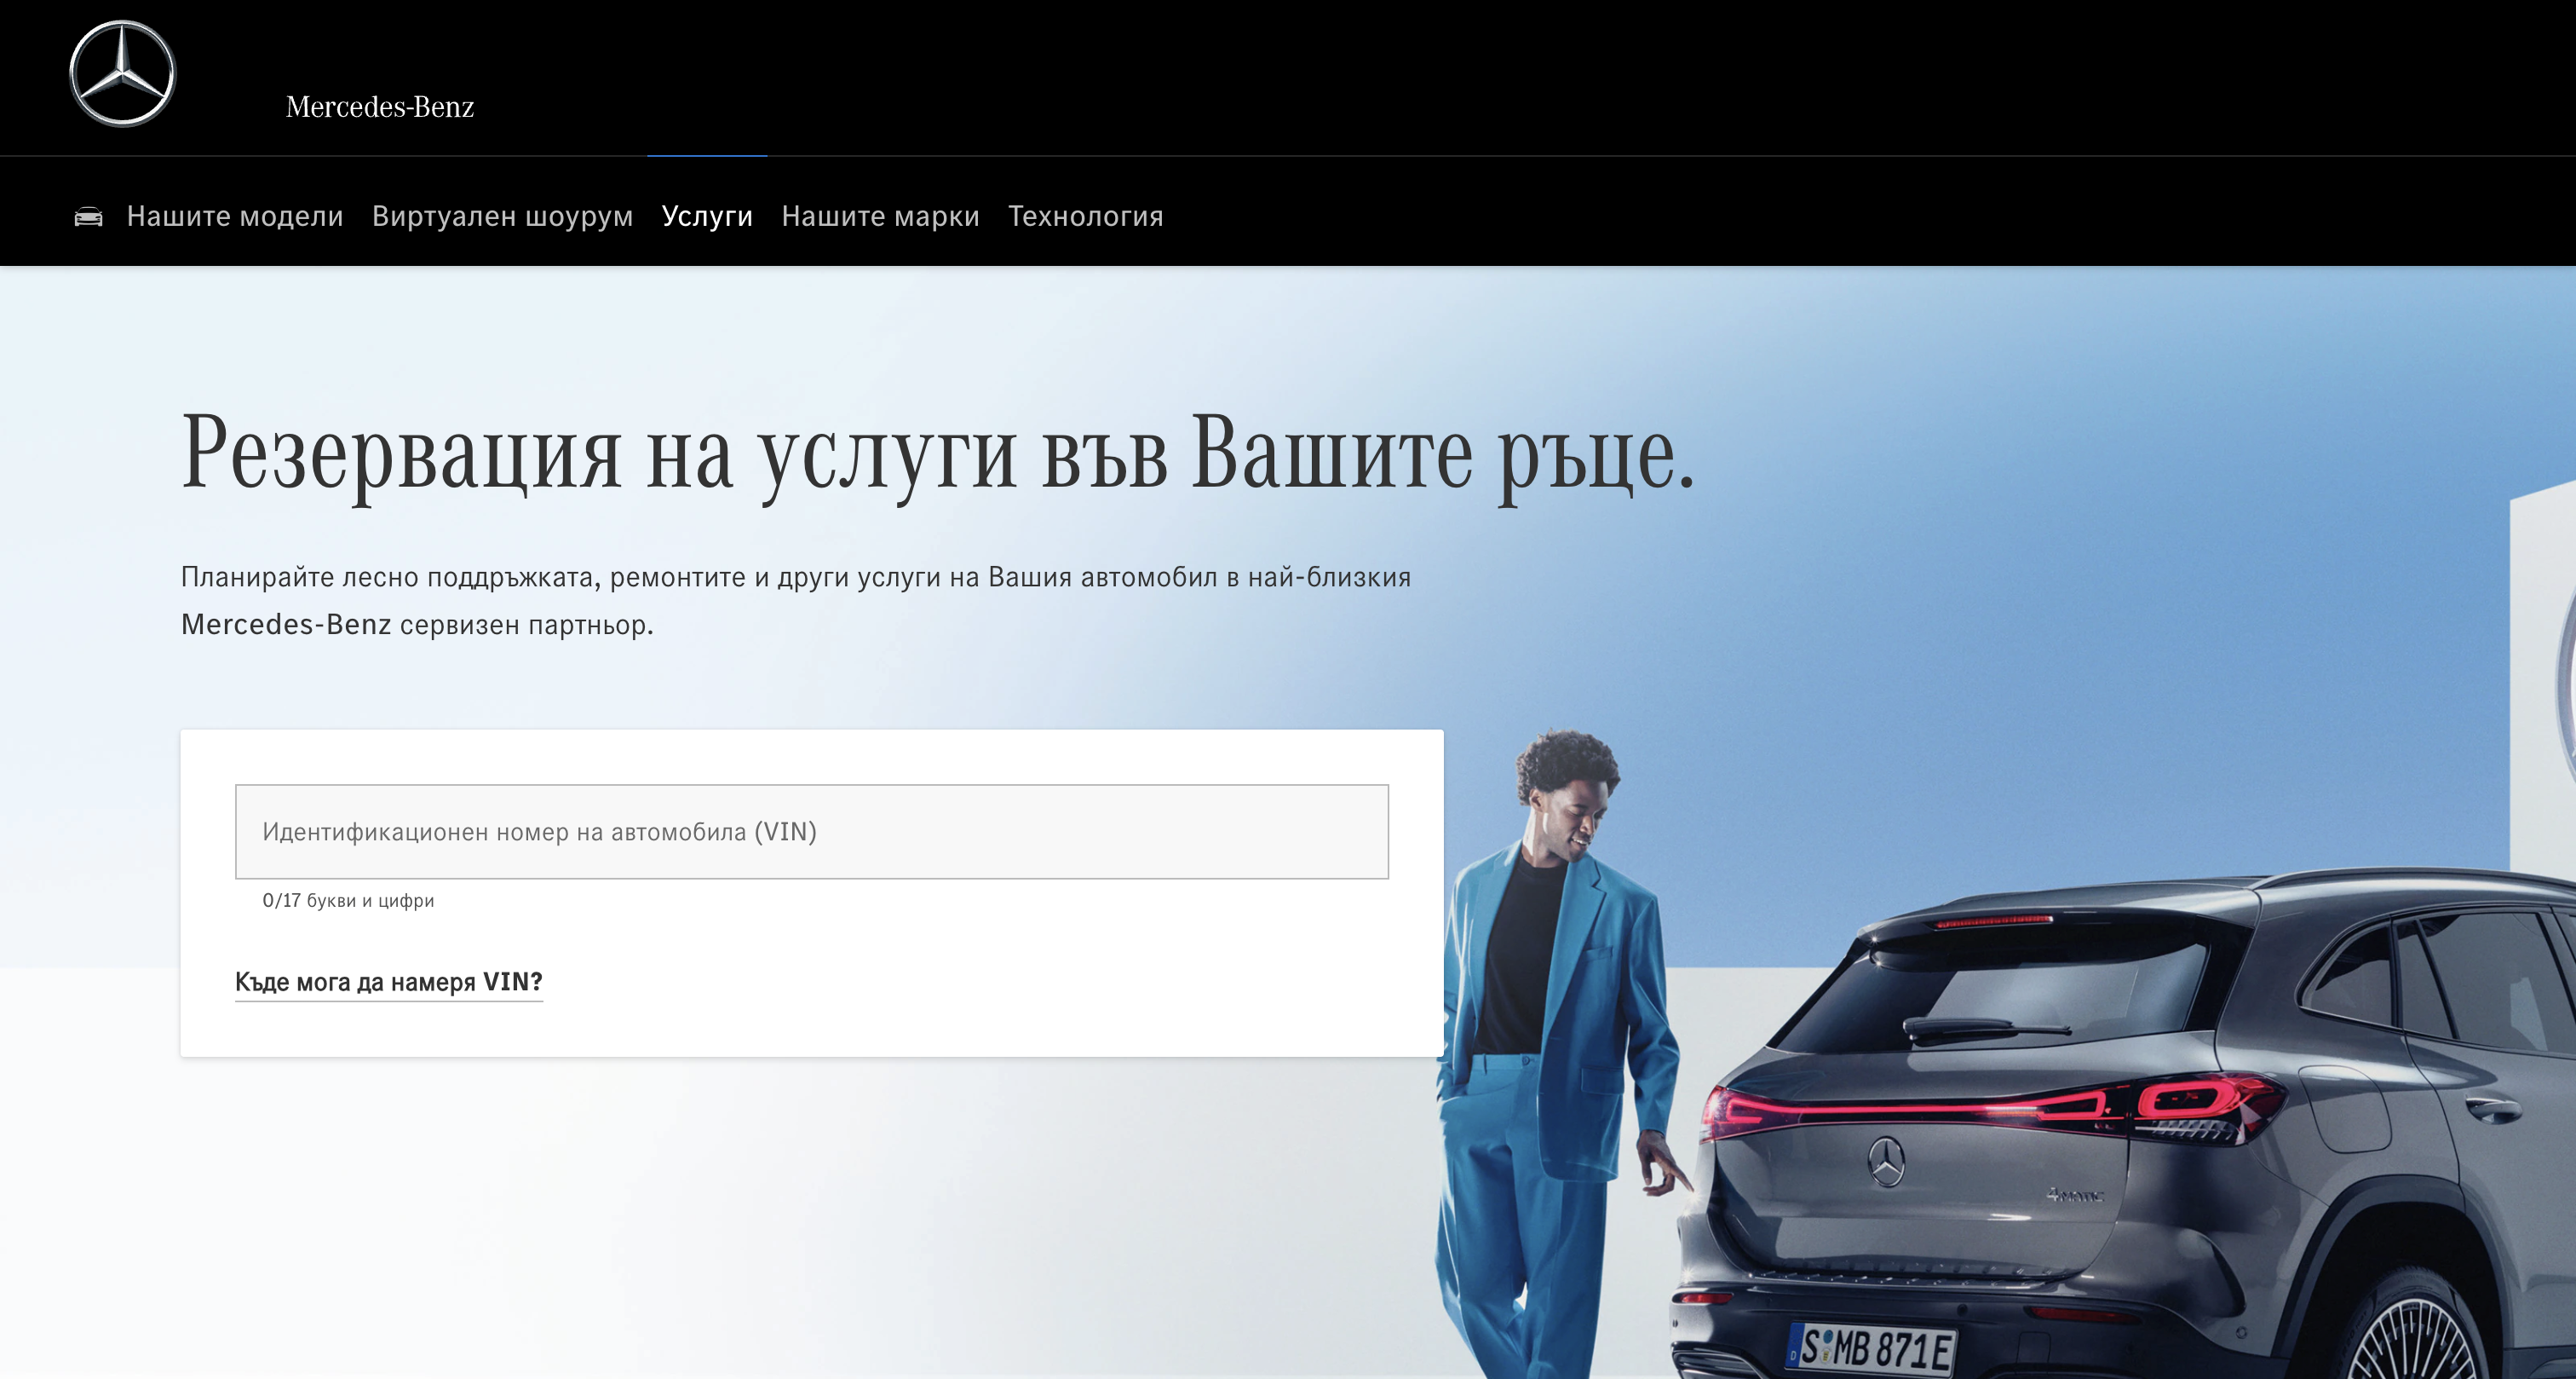This screenshot has height=1379, width=2576.
Task: Focus the VIN identification number input field
Action: click(811, 832)
